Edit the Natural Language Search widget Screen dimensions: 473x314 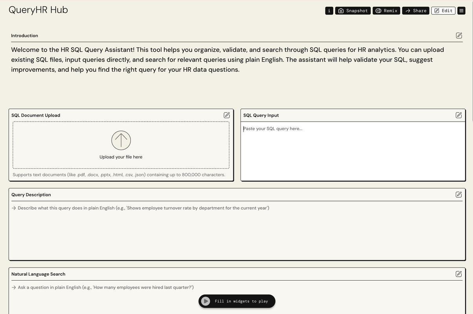(458, 274)
